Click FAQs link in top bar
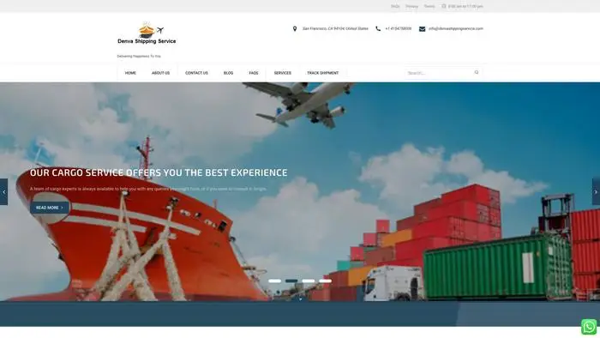This screenshot has height=338, width=600. pyautogui.click(x=395, y=7)
